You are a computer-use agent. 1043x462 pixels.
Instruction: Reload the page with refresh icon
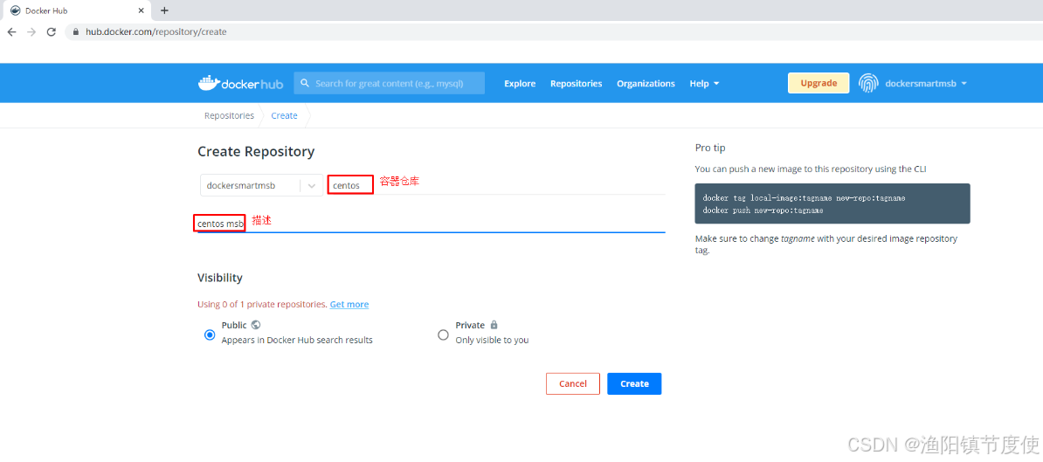coord(52,32)
